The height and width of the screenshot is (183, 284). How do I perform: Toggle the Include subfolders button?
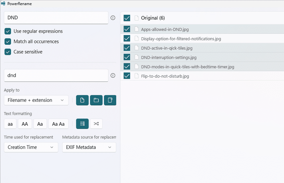tap(110, 100)
